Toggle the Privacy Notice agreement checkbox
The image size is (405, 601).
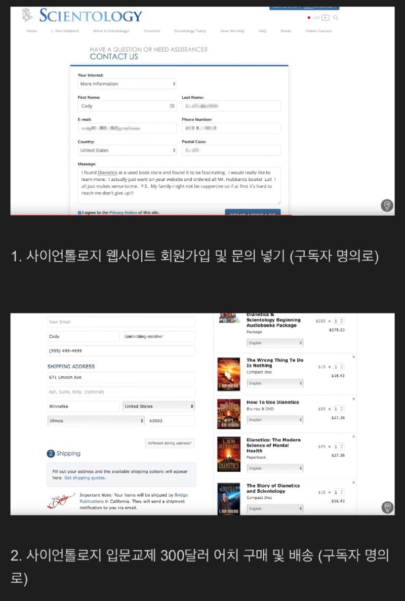(x=79, y=213)
